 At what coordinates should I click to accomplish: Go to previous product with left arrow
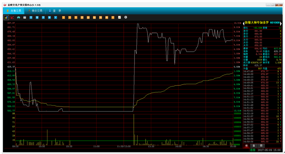pos(244,23)
